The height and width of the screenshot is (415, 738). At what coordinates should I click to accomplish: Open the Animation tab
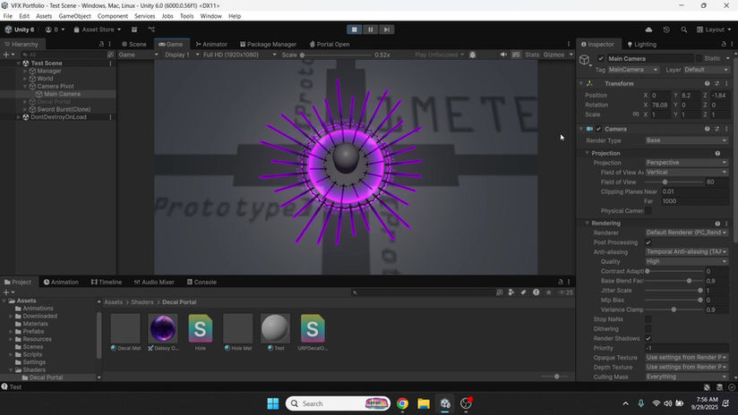pos(61,282)
